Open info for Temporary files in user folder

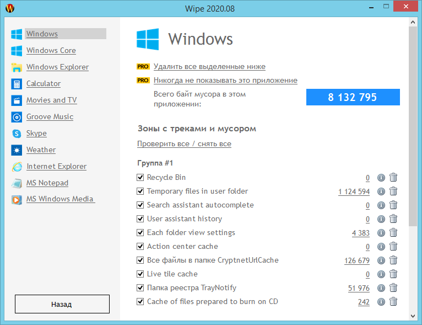tap(381, 191)
